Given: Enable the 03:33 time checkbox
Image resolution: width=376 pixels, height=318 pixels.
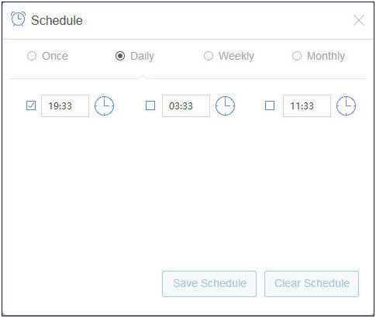Looking at the screenshot, I should tap(150, 105).
